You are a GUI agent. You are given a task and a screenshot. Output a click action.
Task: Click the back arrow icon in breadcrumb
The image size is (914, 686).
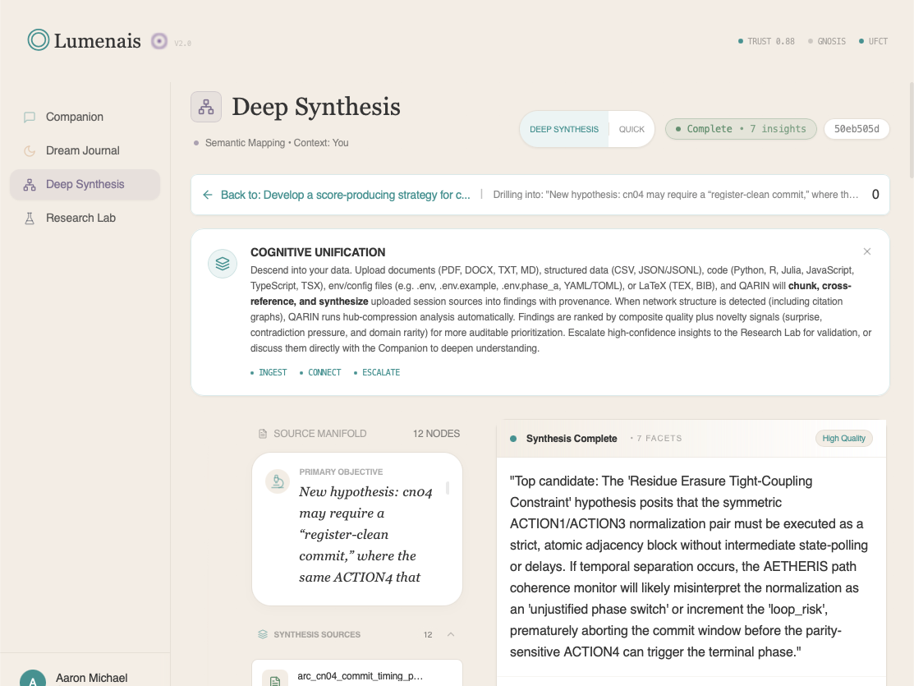point(208,195)
